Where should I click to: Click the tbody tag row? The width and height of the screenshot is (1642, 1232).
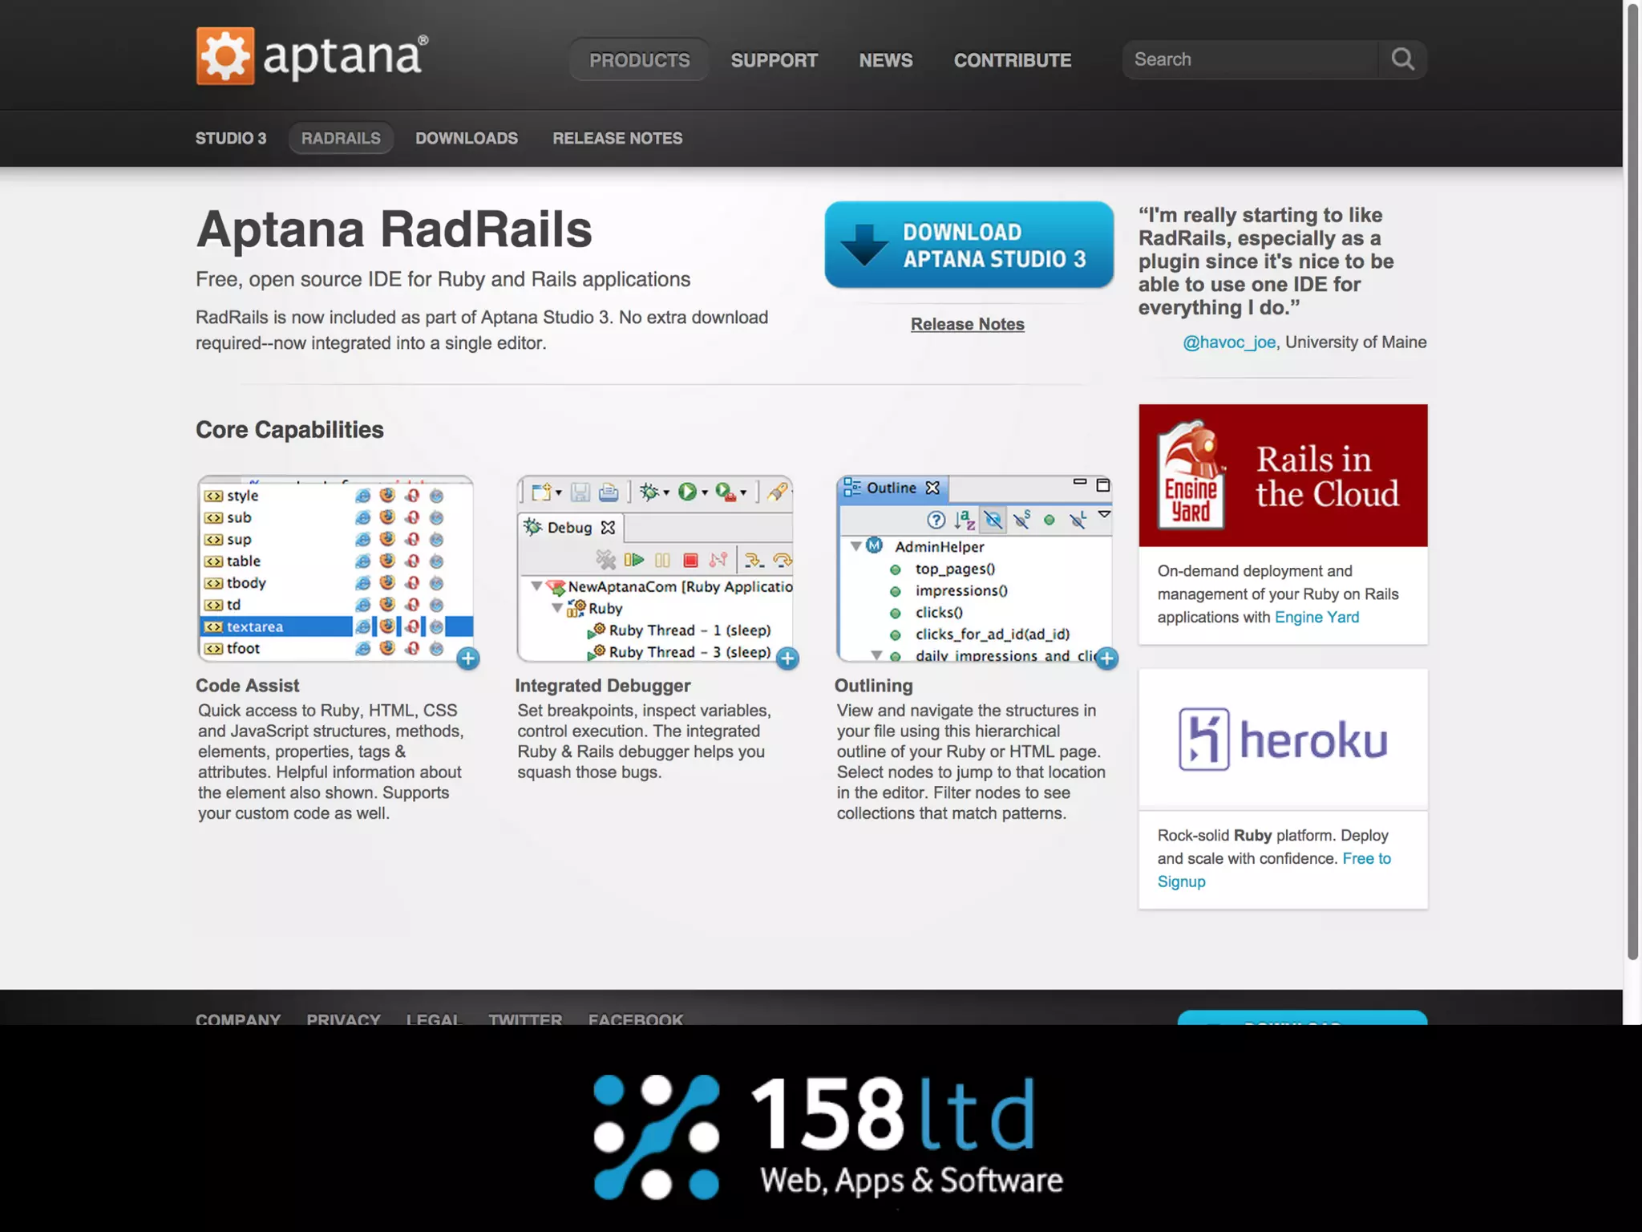[x=336, y=583]
